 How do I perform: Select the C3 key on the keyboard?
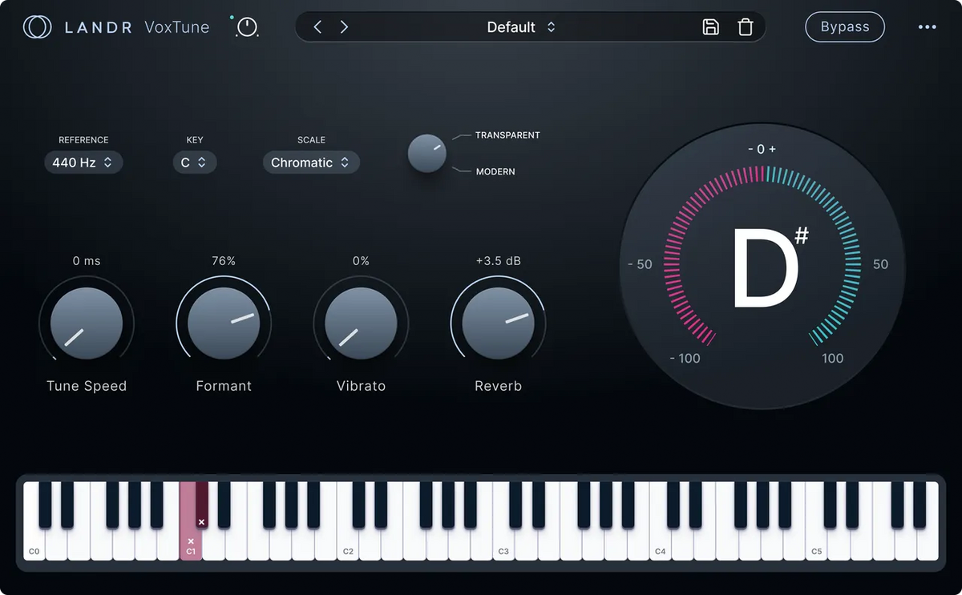click(x=503, y=537)
